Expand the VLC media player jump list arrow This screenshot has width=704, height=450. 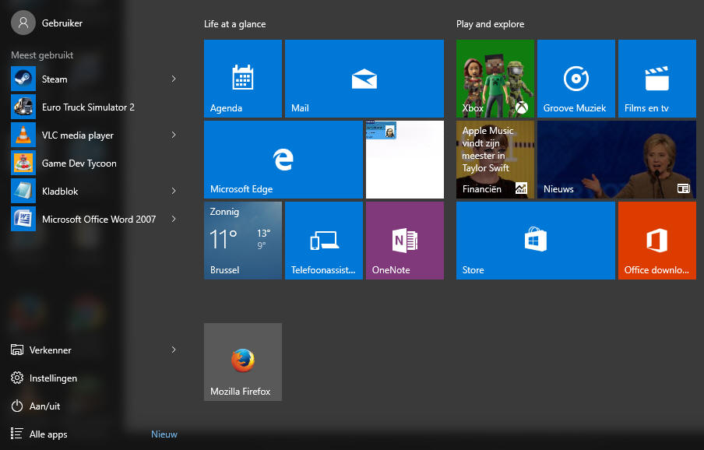point(174,135)
